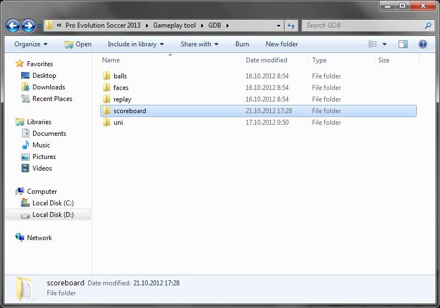
Task: Show hidden breadcrumb path with double chevron
Action: [59, 25]
